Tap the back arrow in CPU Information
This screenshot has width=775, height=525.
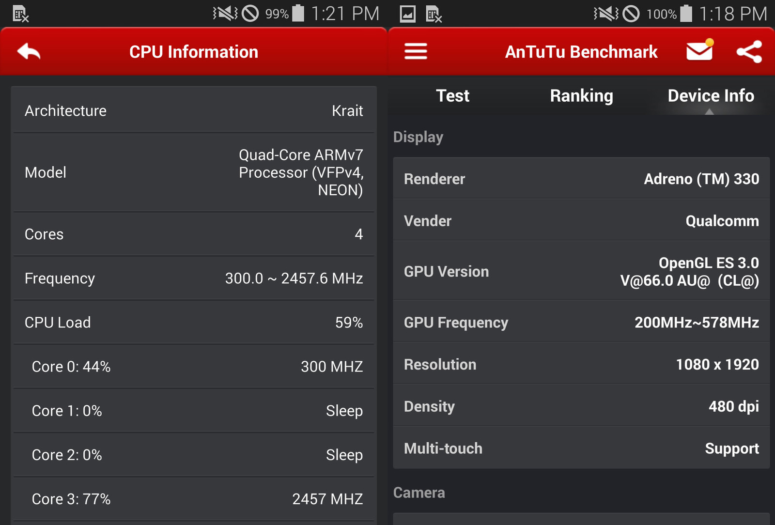[29, 51]
